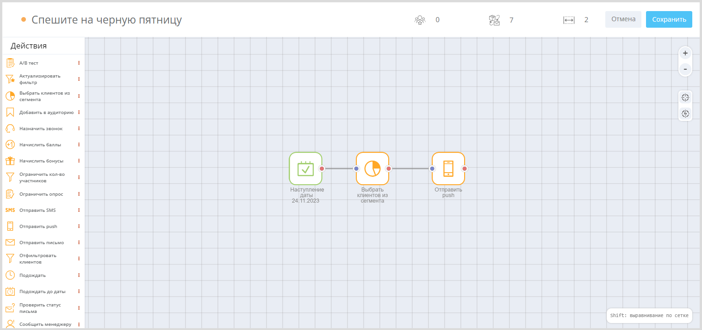Click the Актуализировать фильтр funnel icon
Screen dimensions: 702x330
click(x=10, y=79)
